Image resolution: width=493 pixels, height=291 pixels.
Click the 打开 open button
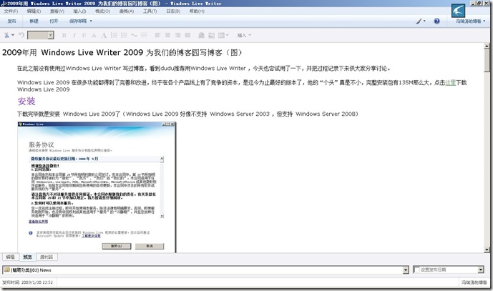pyautogui.click(x=54, y=21)
